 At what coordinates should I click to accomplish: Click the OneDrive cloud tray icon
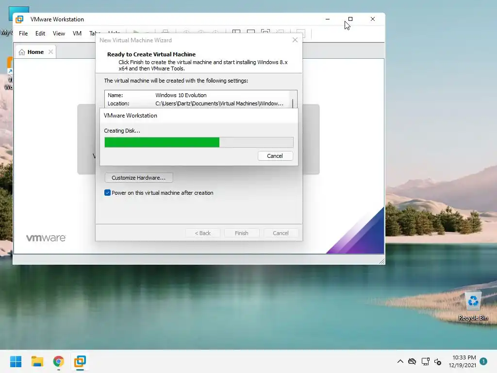(412, 361)
